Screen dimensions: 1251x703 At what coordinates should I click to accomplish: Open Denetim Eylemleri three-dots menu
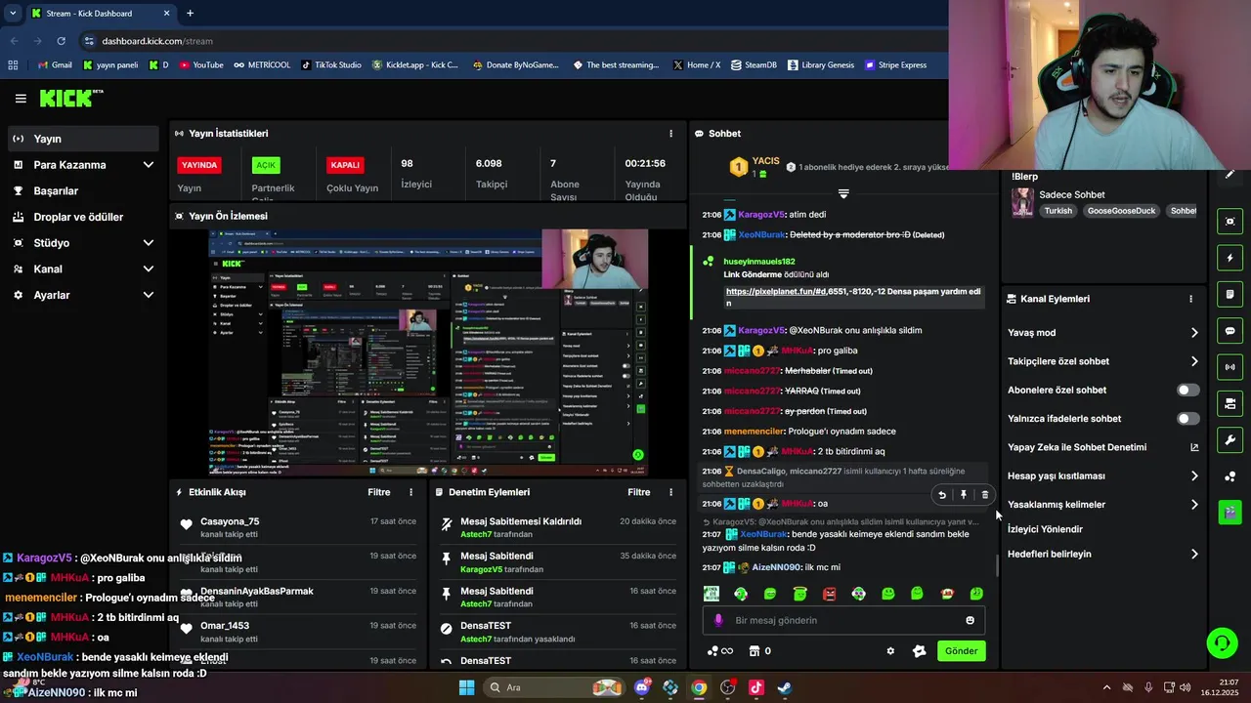(x=670, y=492)
